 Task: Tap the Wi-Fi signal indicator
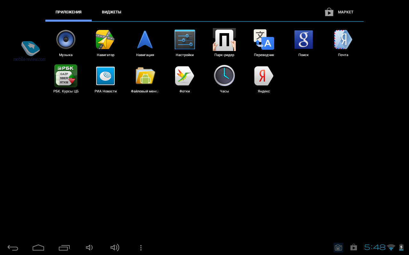[391, 247]
